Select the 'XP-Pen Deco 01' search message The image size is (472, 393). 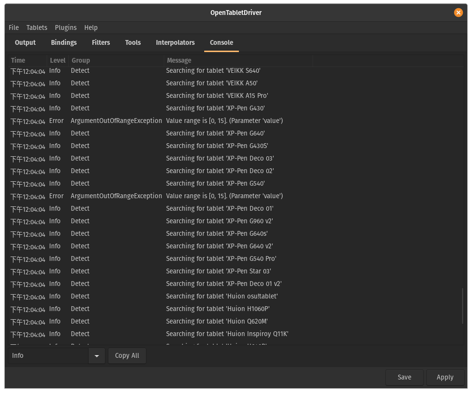click(220, 208)
